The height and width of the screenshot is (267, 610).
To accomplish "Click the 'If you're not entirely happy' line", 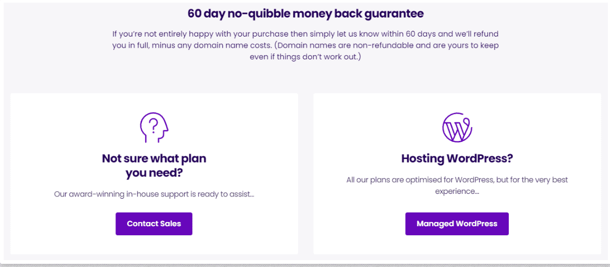I will coord(306,33).
